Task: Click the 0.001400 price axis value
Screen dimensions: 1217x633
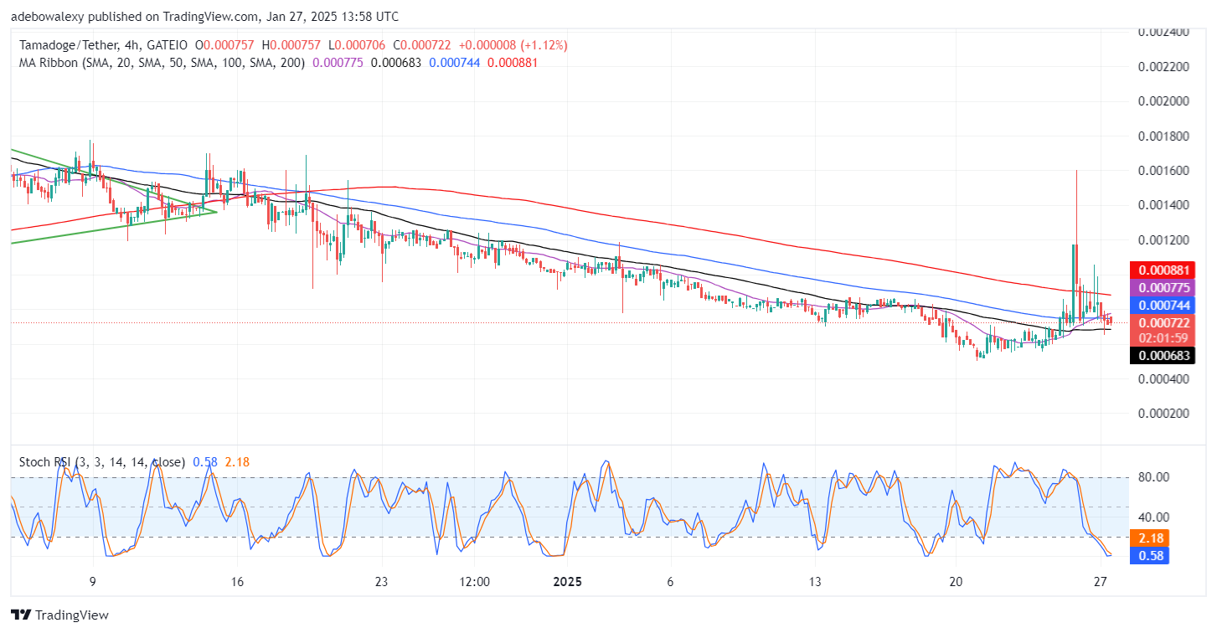Action: tap(1164, 206)
